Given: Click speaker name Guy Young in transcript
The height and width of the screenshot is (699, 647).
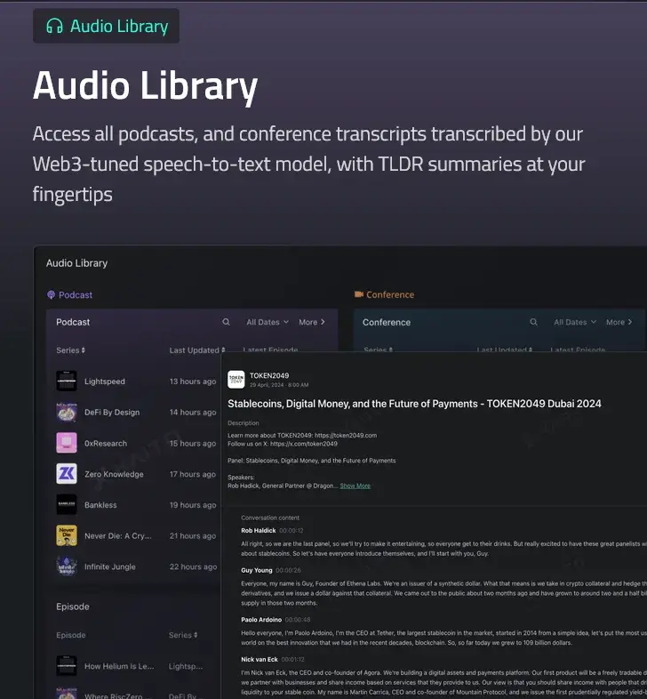Looking at the screenshot, I should (x=256, y=570).
